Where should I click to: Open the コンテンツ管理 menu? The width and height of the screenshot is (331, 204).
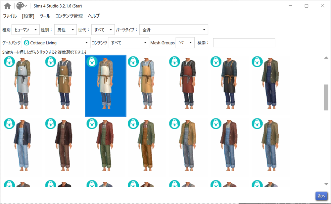tap(69, 16)
